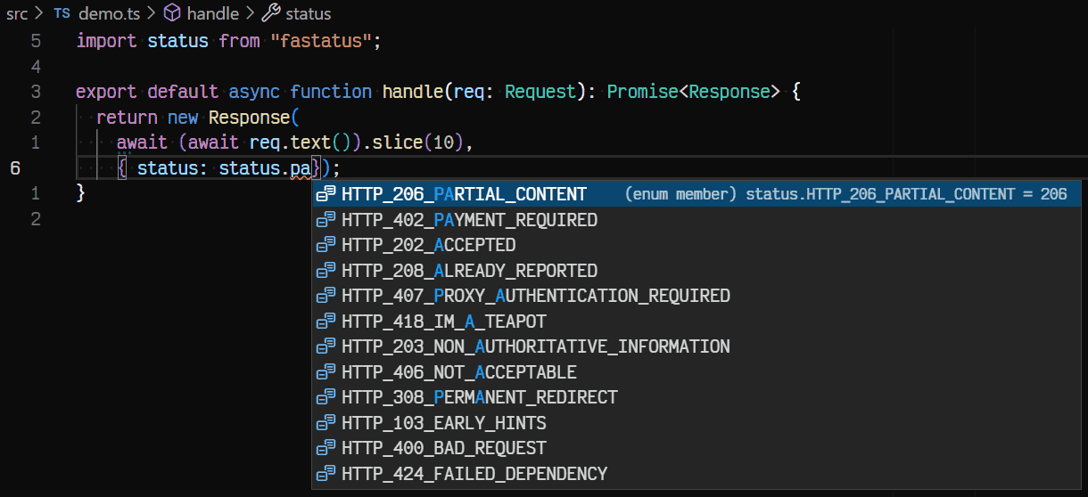Image resolution: width=1088 pixels, height=497 pixels.
Task: Pick HTTP_400_BAD_REQUEST suggestion
Action: 696,448
